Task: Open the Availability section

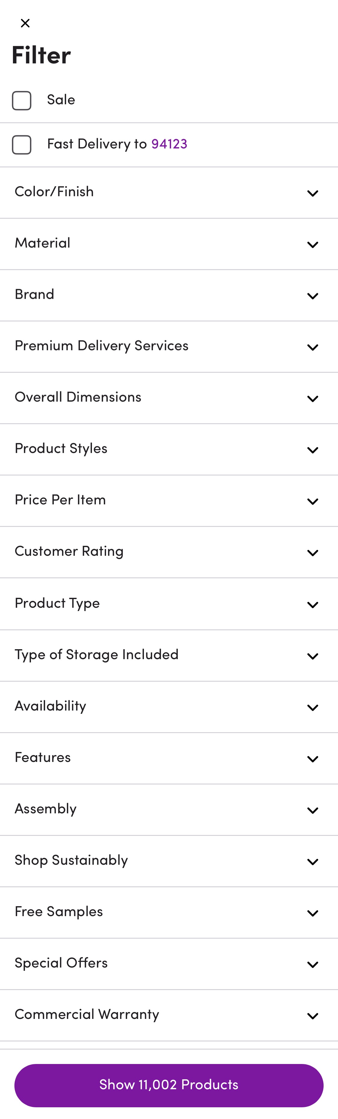Action: 169,707
